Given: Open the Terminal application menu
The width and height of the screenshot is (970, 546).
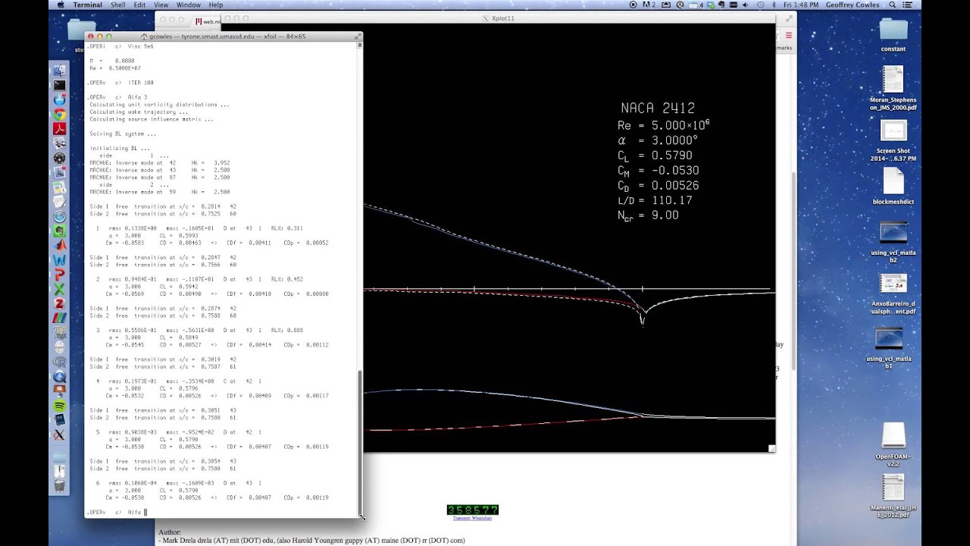Looking at the screenshot, I should (88, 5).
